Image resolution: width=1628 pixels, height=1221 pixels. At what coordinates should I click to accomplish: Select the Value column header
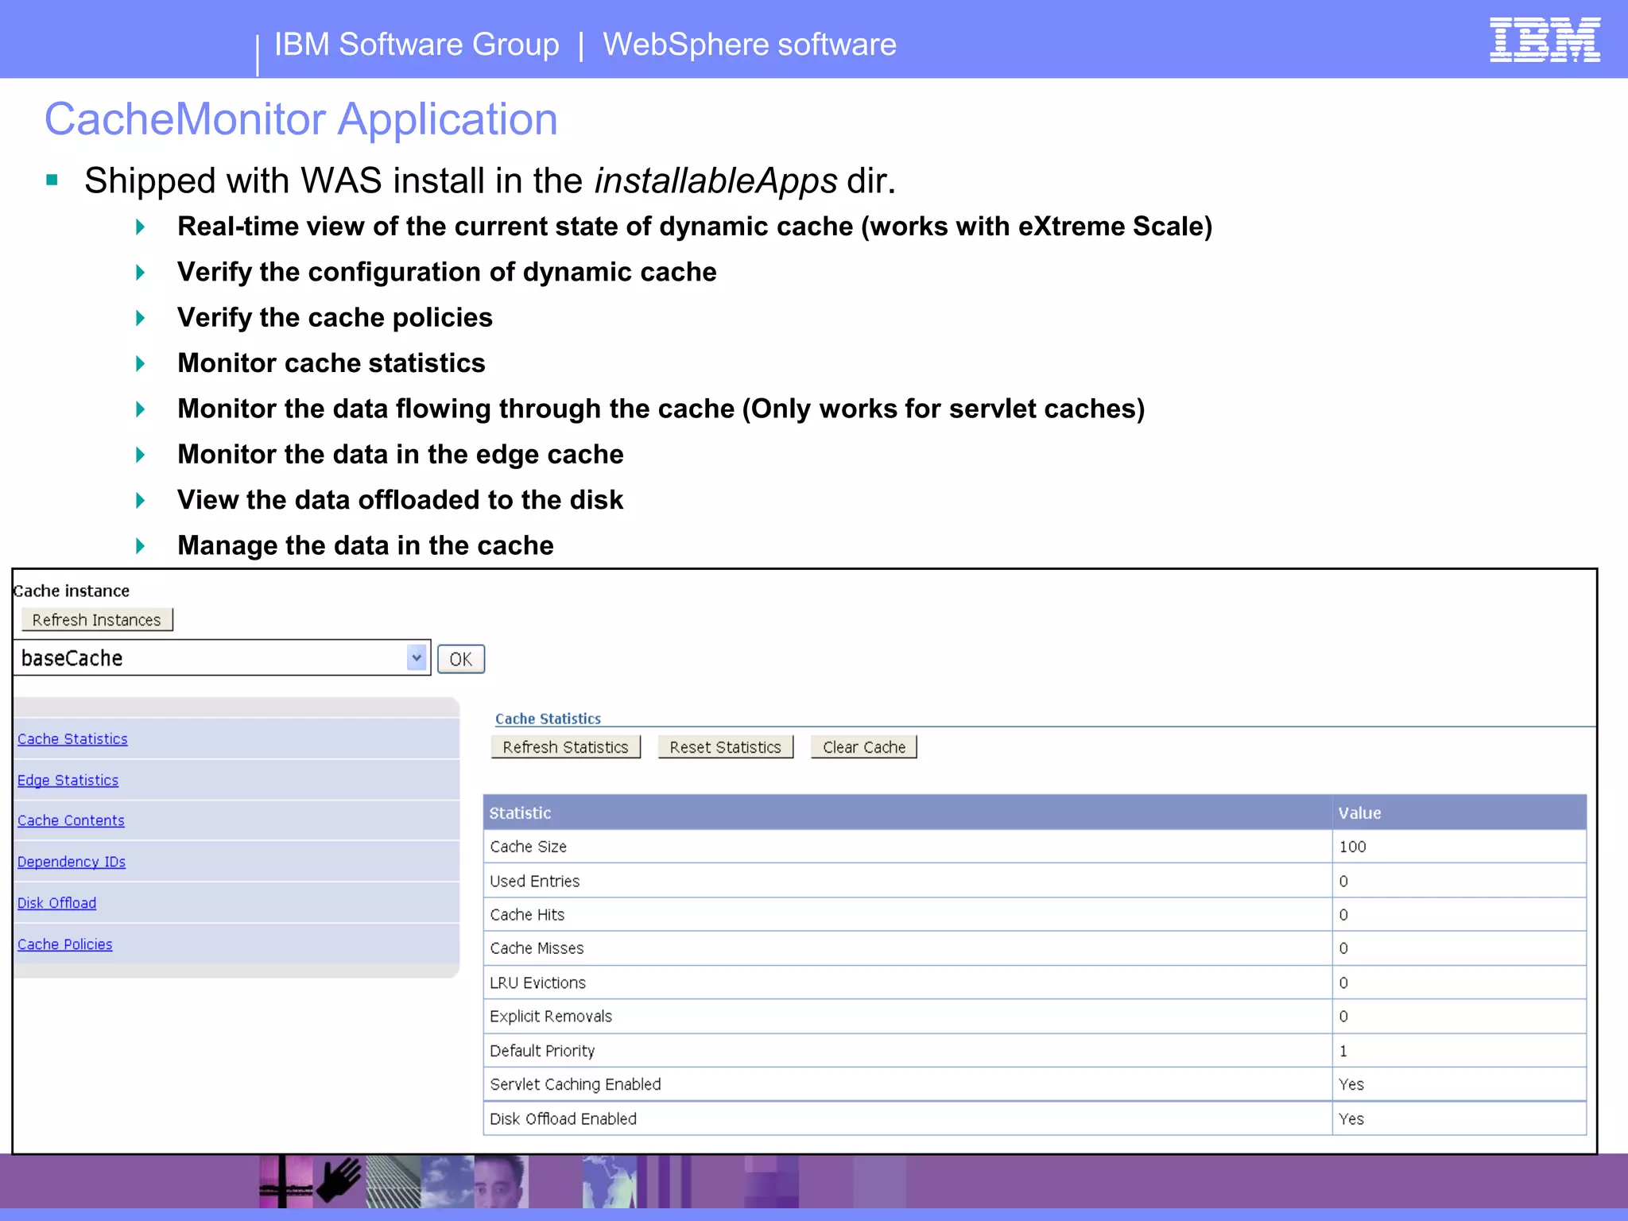pyautogui.click(x=1459, y=812)
